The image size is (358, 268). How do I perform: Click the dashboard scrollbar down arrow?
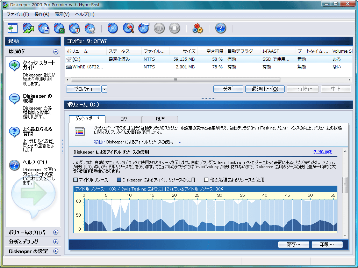tap(345, 236)
